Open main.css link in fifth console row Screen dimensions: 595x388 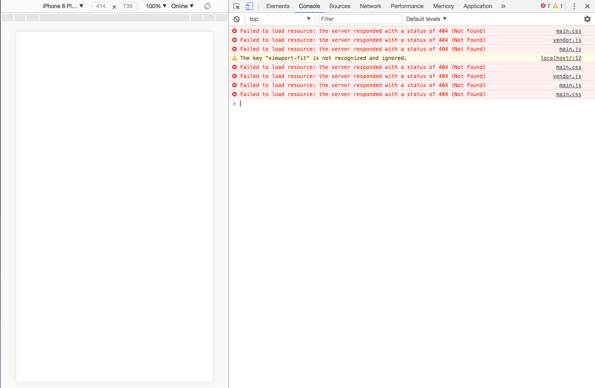(x=568, y=67)
